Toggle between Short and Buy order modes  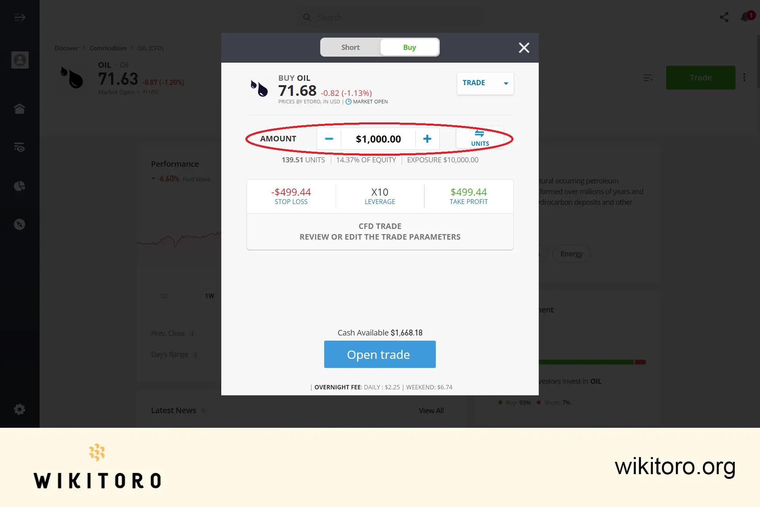point(380,48)
